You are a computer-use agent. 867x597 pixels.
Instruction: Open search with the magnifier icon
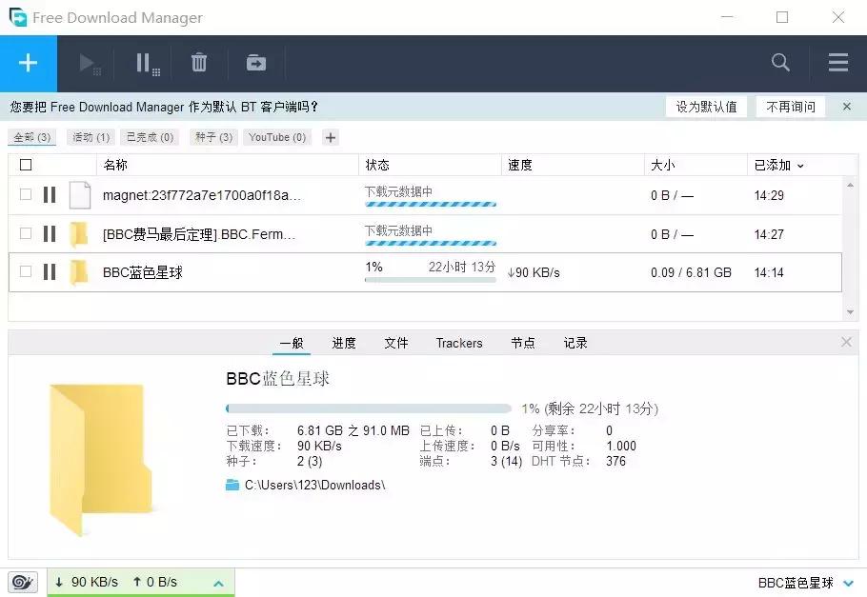click(x=780, y=63)
